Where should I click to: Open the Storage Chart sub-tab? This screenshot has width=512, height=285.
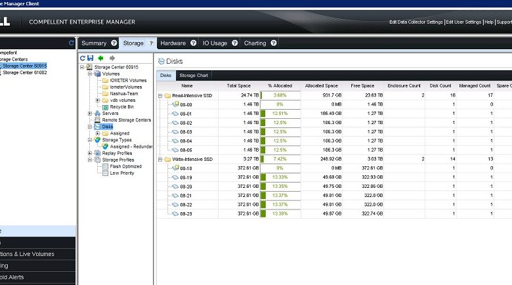pos(194,75)
